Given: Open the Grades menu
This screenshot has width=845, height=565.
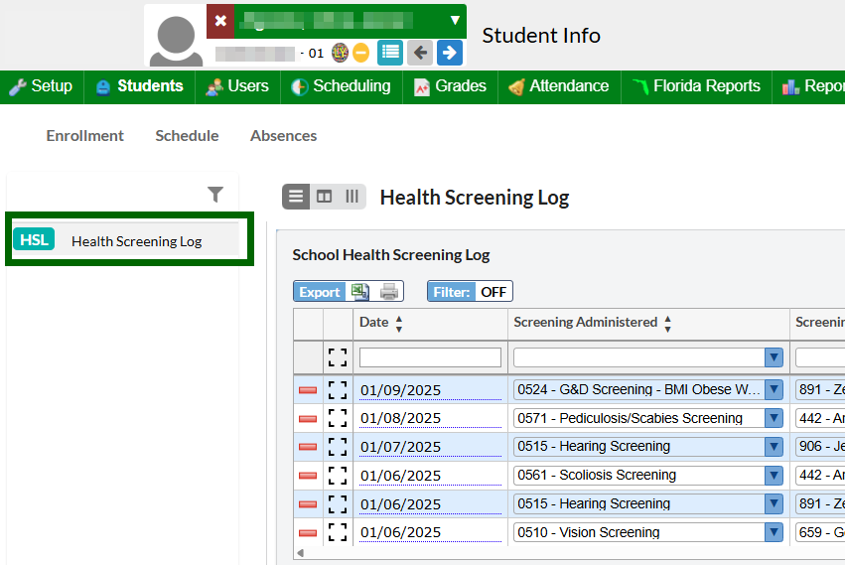Looking at the screenshot, I should (450, 86).
